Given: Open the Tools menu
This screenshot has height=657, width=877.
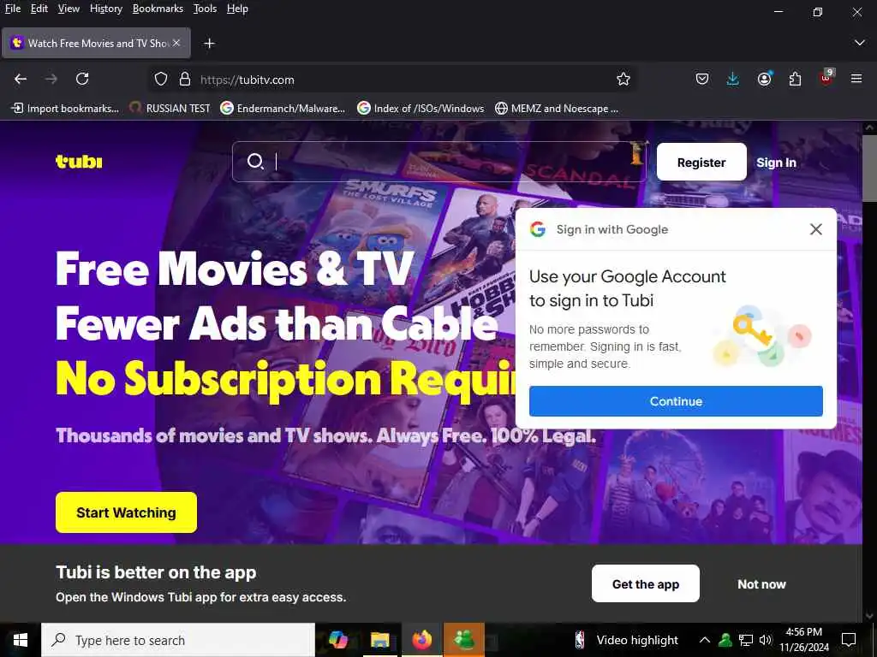Looking at the screenshot, I should [x=205, y=9].
